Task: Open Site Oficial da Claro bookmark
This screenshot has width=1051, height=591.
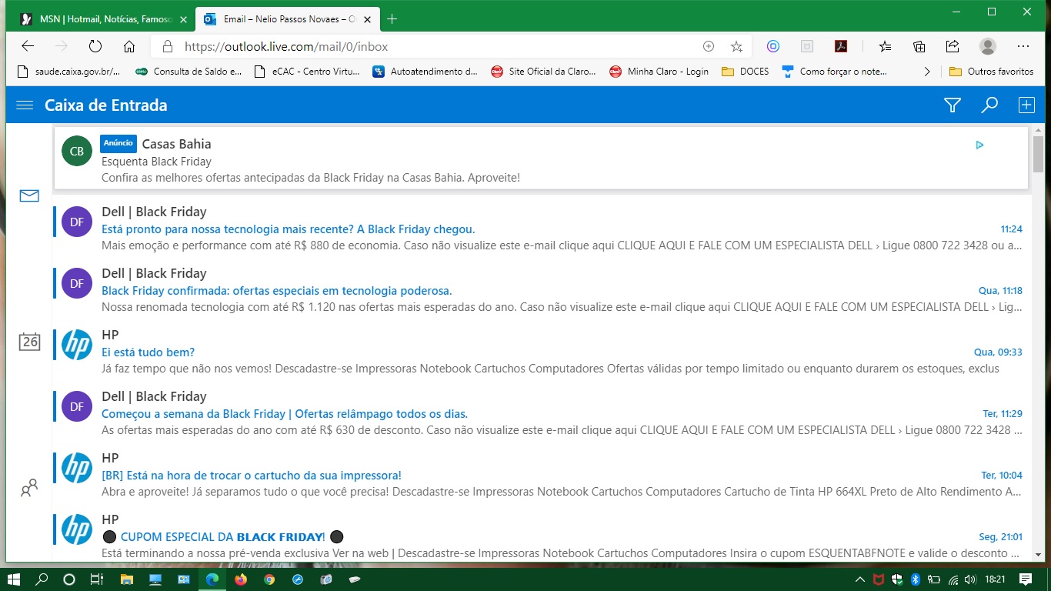Action: (x=543, y=72)
